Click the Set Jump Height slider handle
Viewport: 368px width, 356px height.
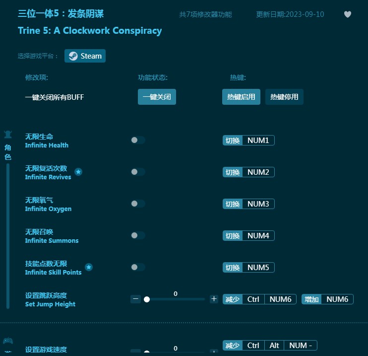click(147, 299)
